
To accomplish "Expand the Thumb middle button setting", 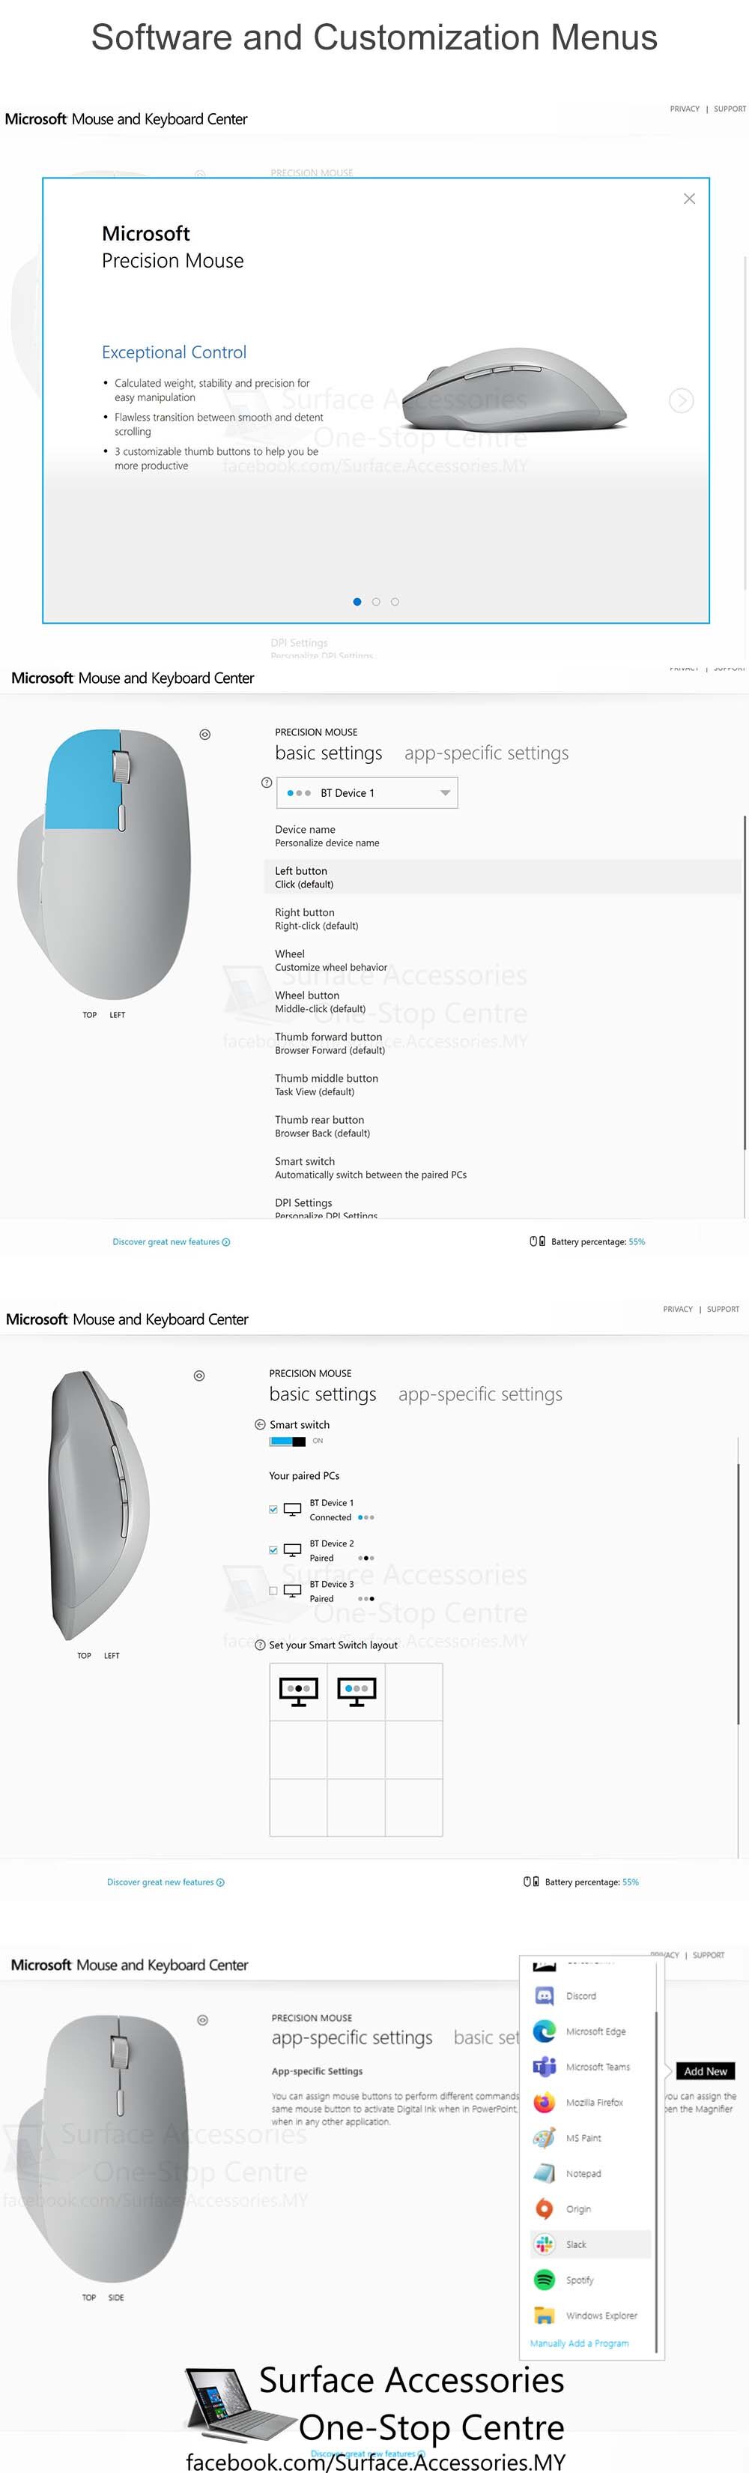I will (326, 1085).
